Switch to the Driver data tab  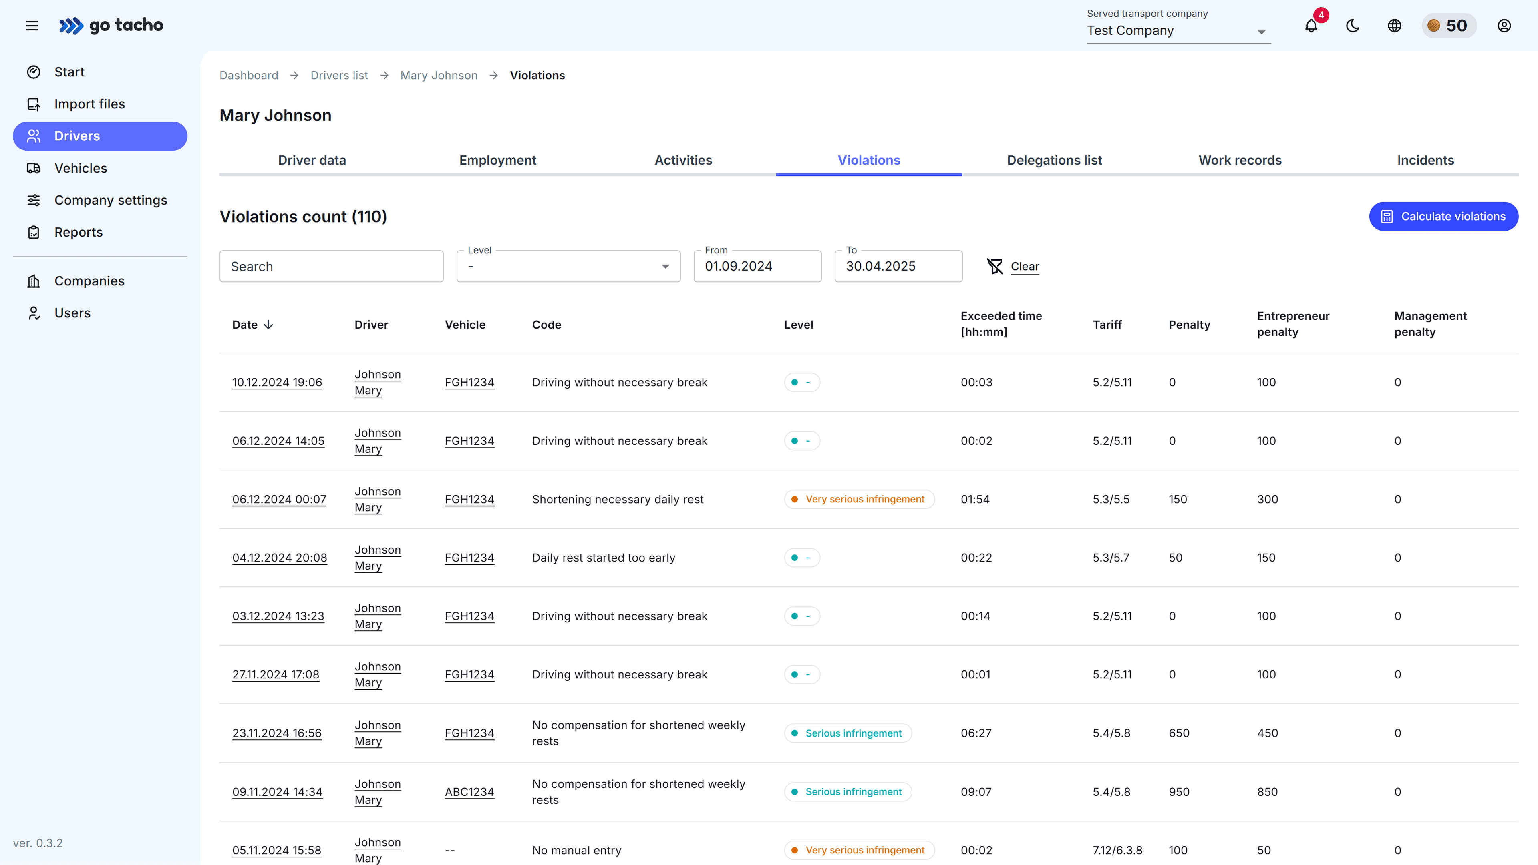point(312,160)
